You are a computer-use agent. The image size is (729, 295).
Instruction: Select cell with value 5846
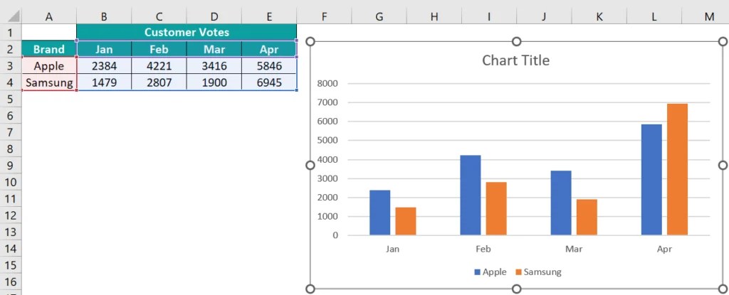[x=269, y=65]
